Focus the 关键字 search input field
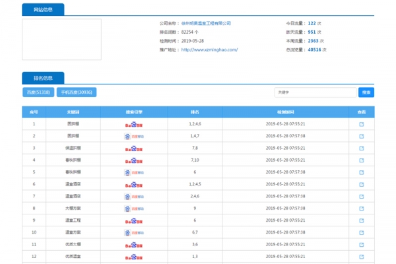The width and height of the screenshot is (396, 264). pos(315,92)
